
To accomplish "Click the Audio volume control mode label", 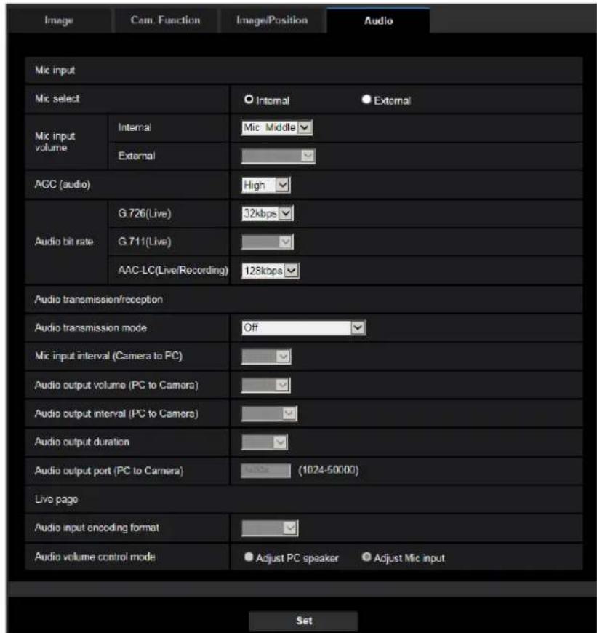I will 95,557.
